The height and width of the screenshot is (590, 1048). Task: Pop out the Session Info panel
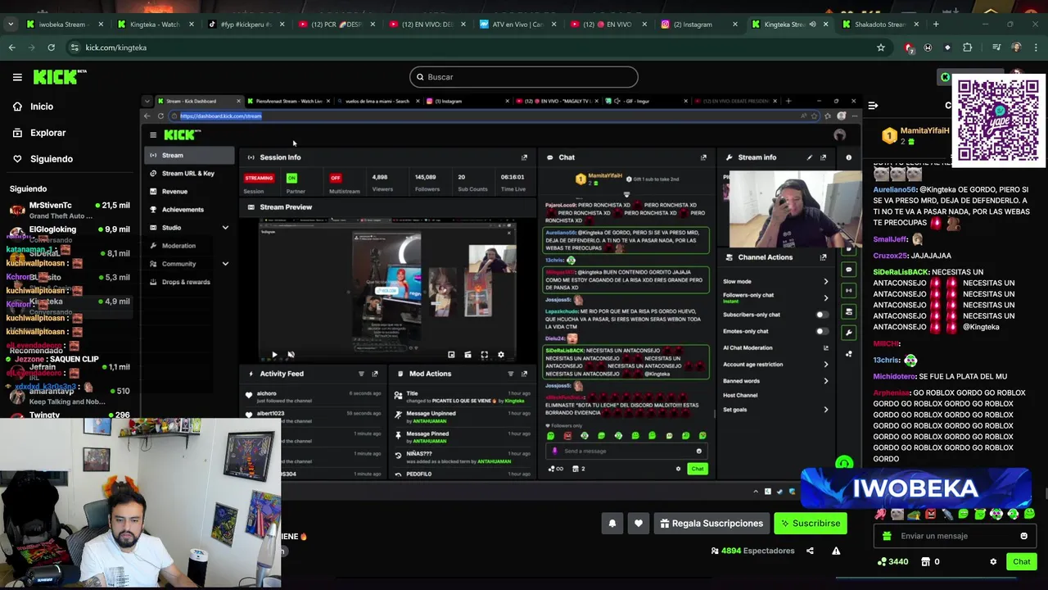pyautogui.click(x=524, y=157)
